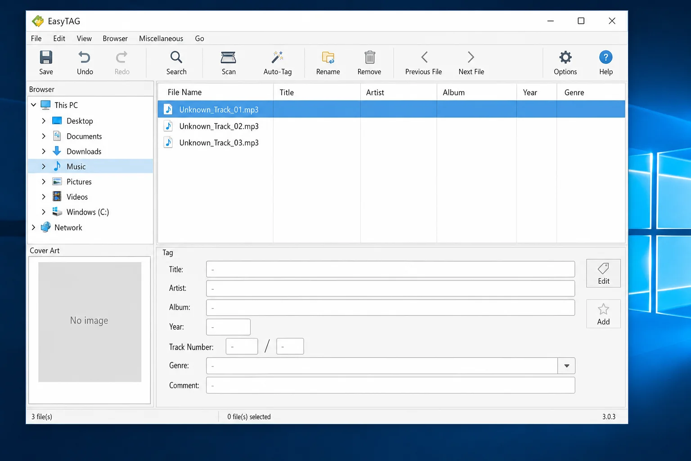Click the Year input field
Image resolution: width=691 pixels, height=461 pixels.
228,327
